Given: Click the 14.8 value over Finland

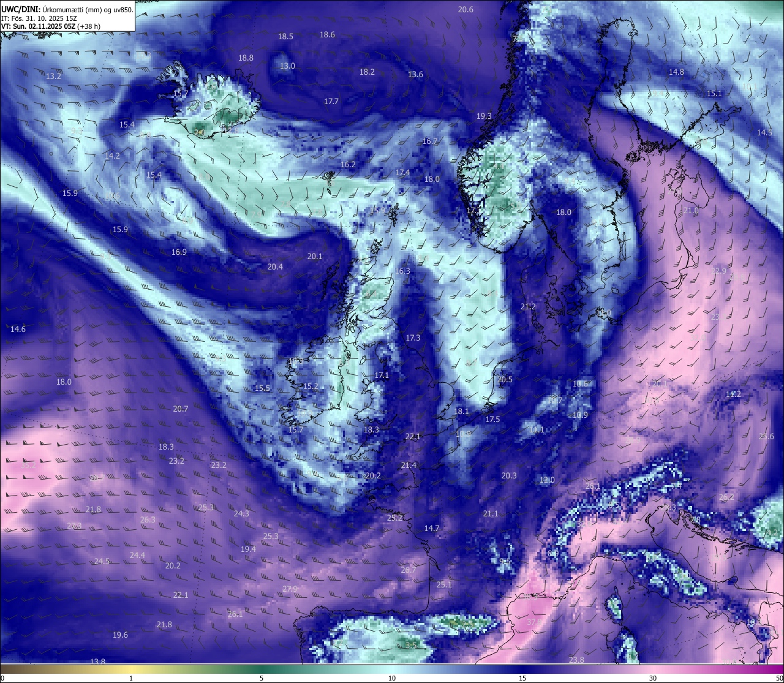Looking at the screenshot, I should coord(676,72).
